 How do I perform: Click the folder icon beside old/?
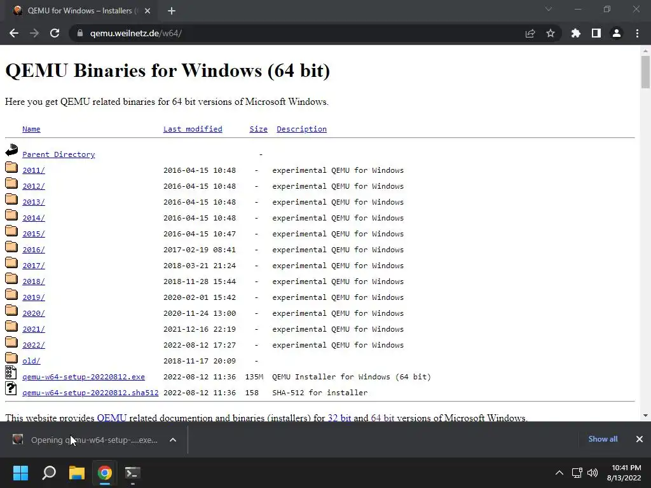click(11, 358)
